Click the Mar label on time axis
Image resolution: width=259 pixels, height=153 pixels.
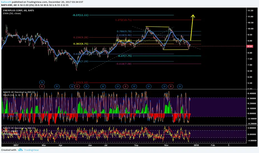point(44,145)
